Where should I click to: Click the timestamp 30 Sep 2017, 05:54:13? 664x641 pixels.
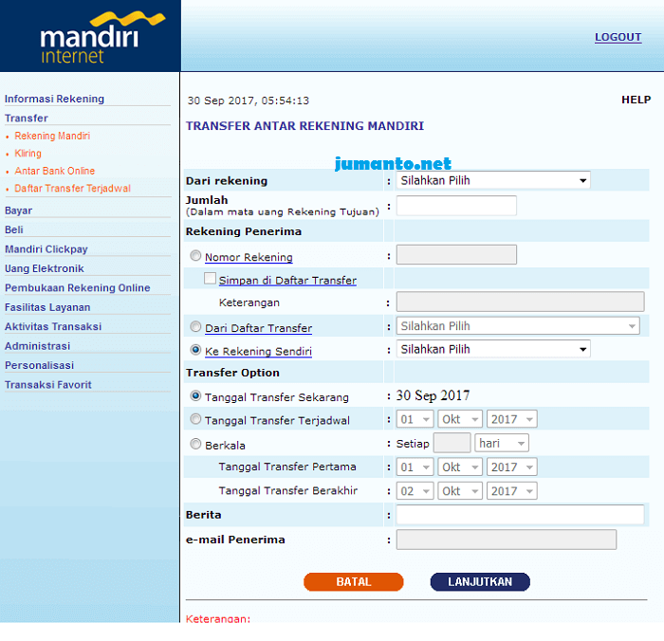click(249, 101)
